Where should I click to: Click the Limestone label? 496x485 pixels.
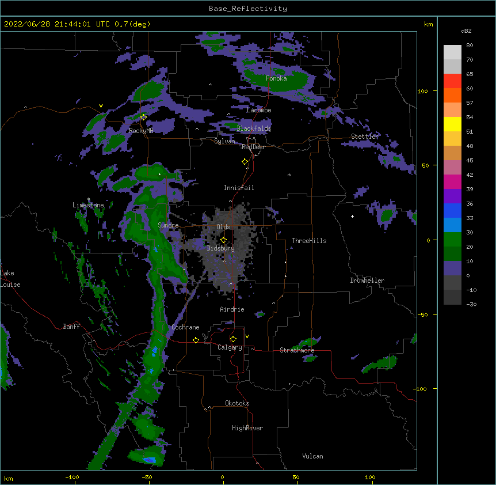tap(88, 205)
